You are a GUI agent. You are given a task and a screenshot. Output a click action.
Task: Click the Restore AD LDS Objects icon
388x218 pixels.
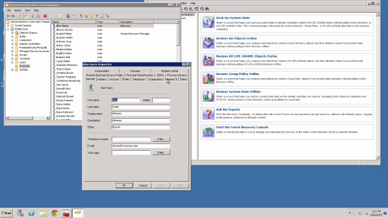(x=209, y=61)
